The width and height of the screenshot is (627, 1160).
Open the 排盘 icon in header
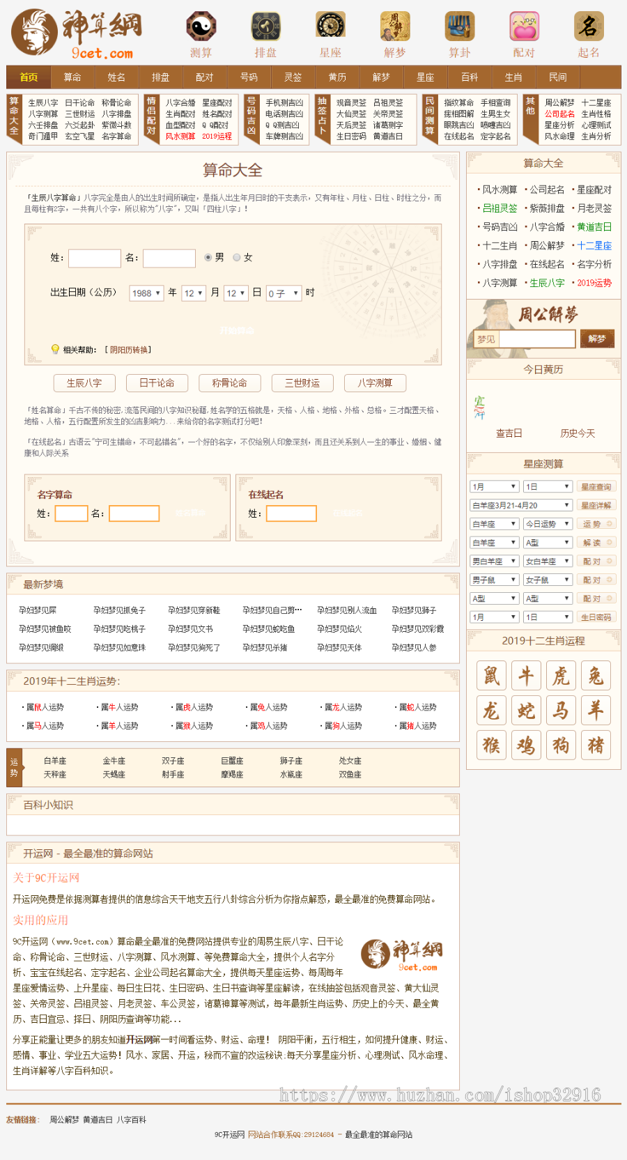265,27
